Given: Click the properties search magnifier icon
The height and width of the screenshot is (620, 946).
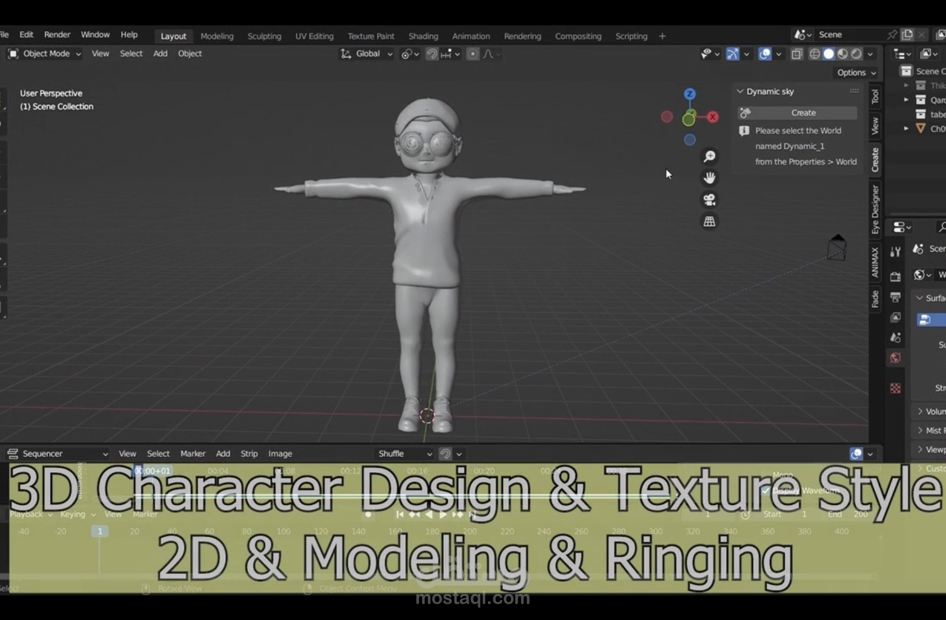Looking at the screenshot, I should pos(942,227).
